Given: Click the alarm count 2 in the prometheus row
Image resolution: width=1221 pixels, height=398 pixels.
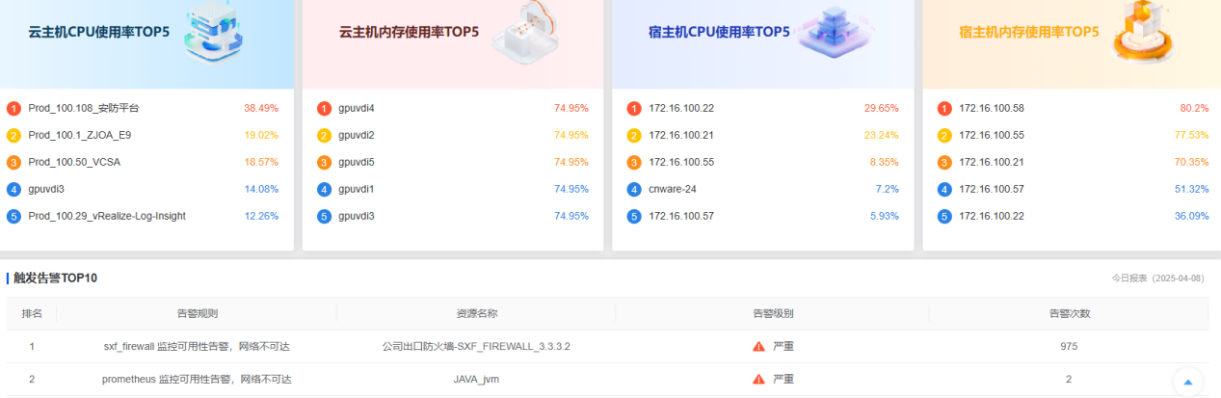Looking at the screenshot, I should 1069,379.
